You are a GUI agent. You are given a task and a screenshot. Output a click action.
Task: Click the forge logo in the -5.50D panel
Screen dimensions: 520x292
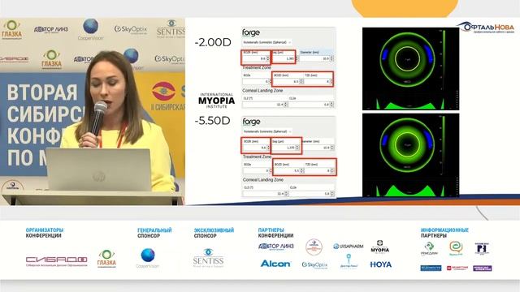[251, 122]
